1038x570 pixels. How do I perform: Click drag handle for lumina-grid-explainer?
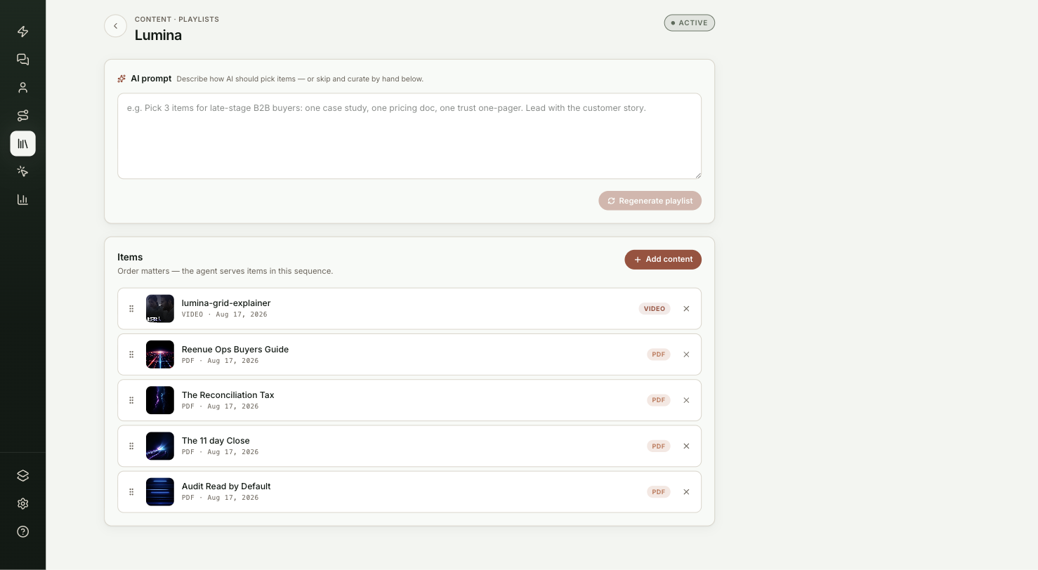131,309
